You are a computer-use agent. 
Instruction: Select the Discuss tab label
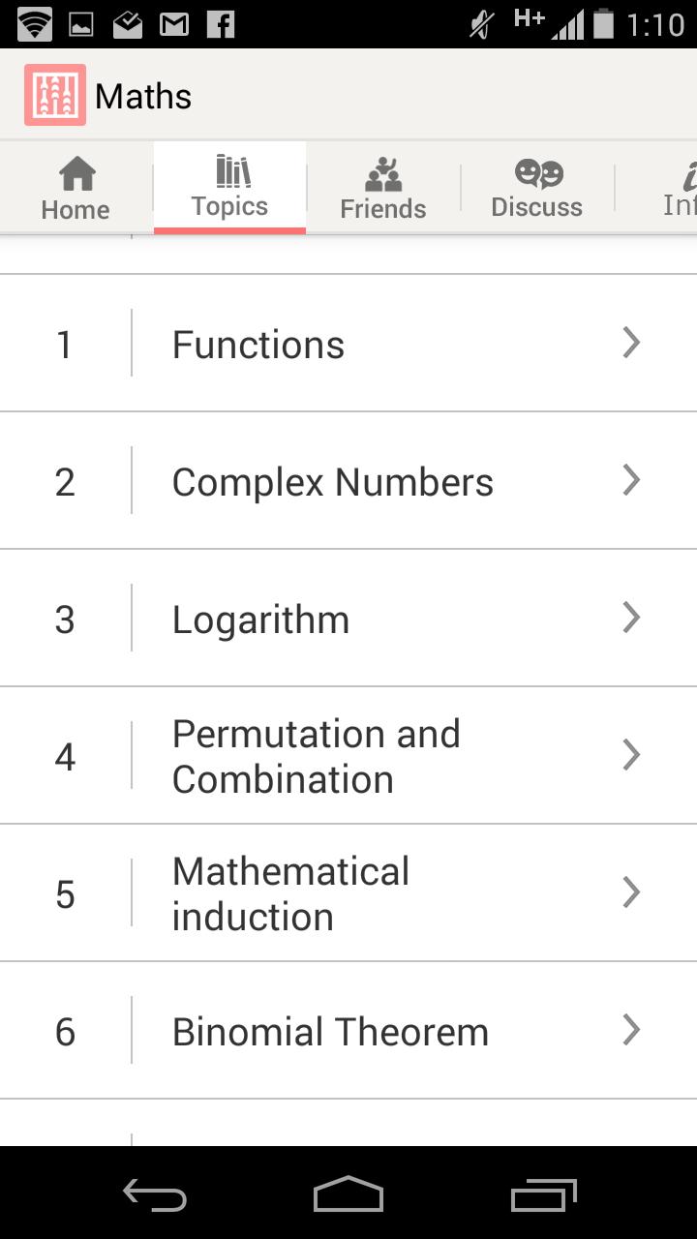(x=536, y=207)
